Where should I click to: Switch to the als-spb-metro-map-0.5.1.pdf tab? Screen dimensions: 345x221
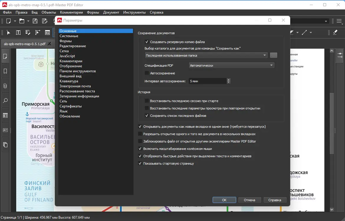click(25, 44)
